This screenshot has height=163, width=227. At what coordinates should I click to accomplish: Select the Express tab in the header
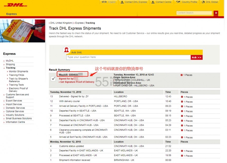coord(11,14)
